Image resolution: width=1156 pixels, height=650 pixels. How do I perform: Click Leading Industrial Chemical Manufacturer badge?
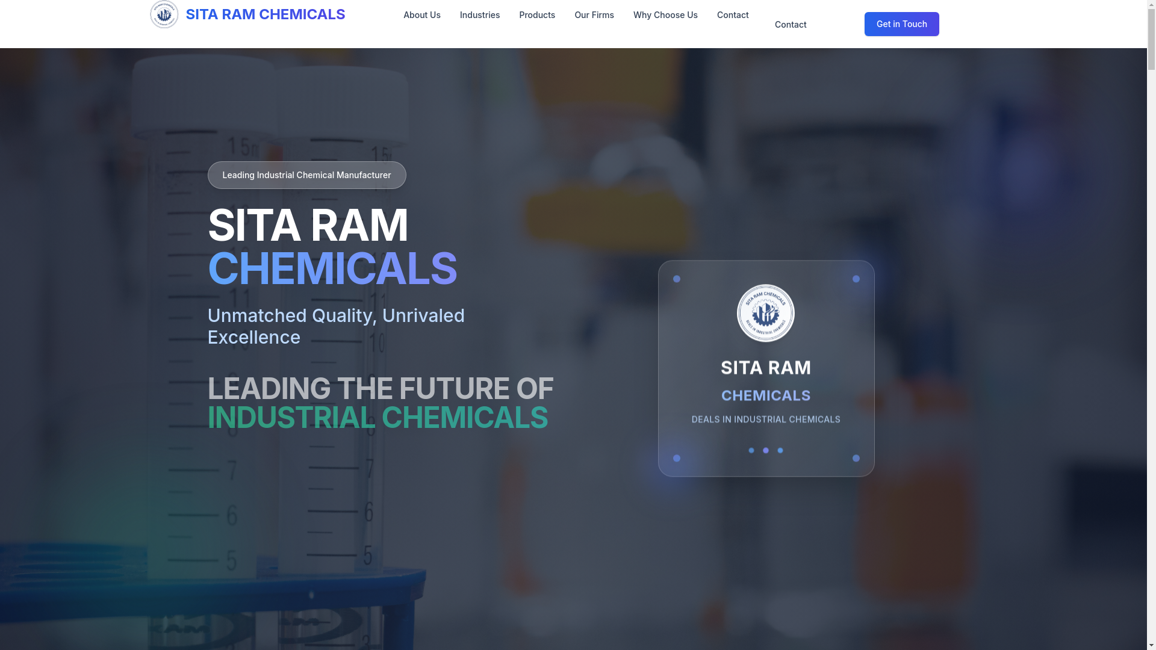point(307,175)
